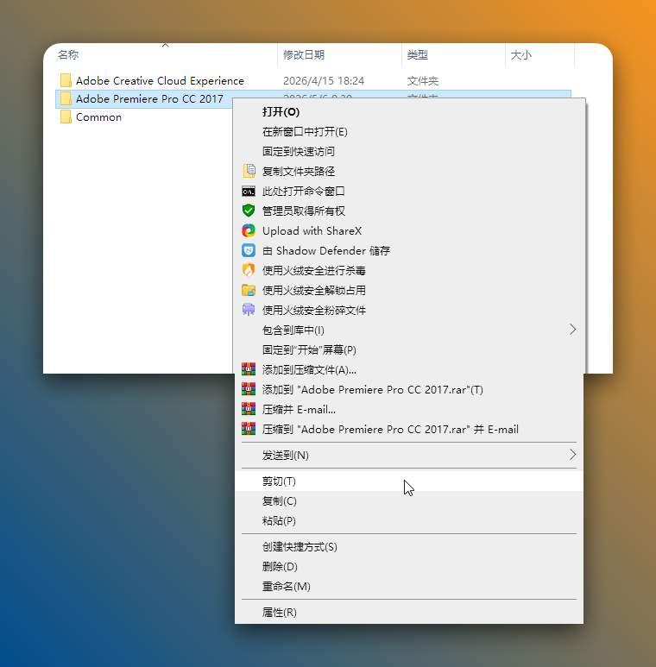The height and width of the screenshot is (667, 656).
Task: Select the Adobe Creative Cloud Experience folder name
Action: click(x=160, y=81)
